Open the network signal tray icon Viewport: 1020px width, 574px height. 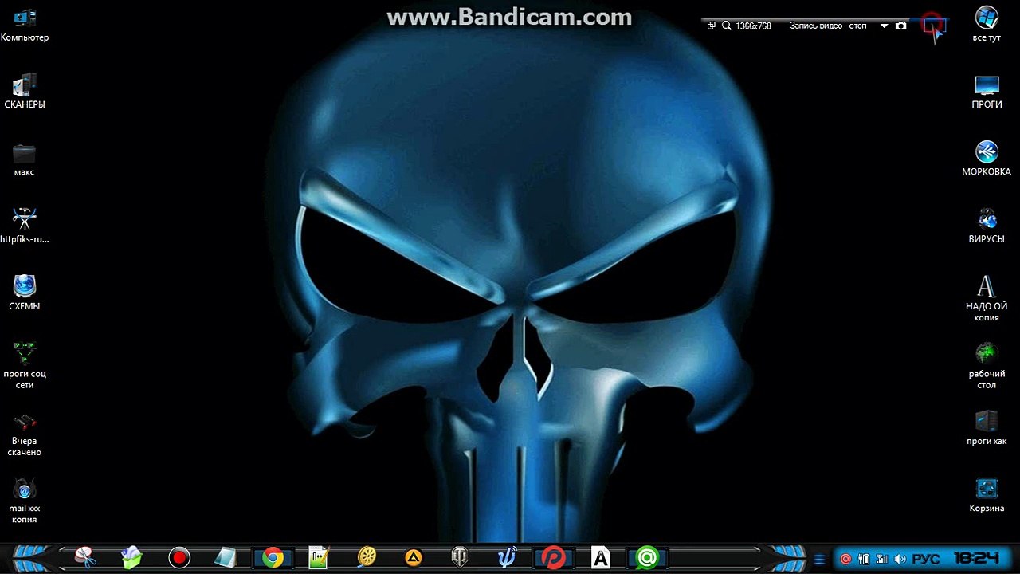881,559
